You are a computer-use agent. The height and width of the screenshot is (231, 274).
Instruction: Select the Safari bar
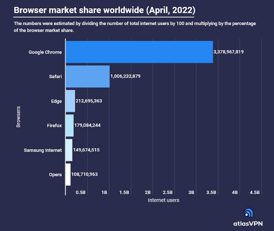[x=88, y=76]
